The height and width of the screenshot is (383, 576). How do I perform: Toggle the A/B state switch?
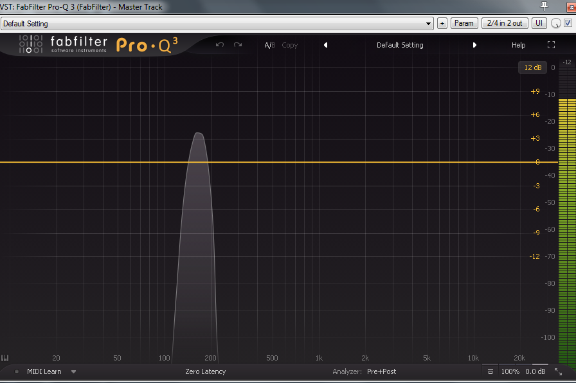[x=269, y=45]
